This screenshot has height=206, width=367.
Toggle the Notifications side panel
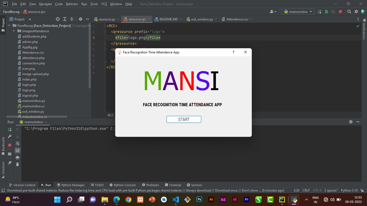(x=364, y=29)
